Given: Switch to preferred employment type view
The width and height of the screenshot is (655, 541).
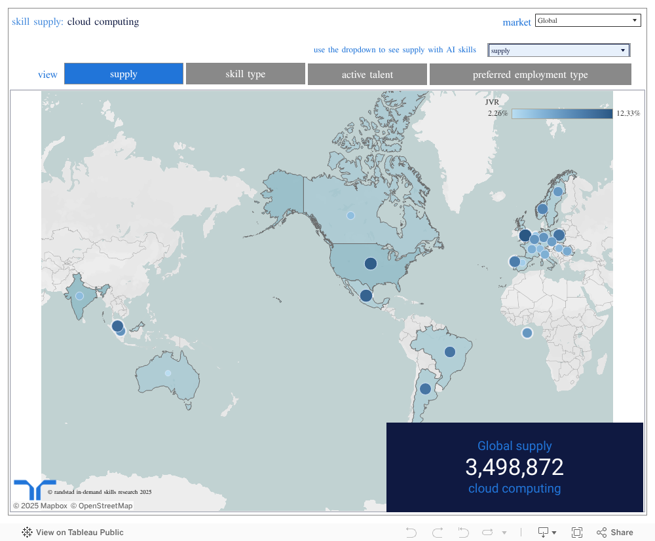Looking at the screenshot, I should pos(530,74).
